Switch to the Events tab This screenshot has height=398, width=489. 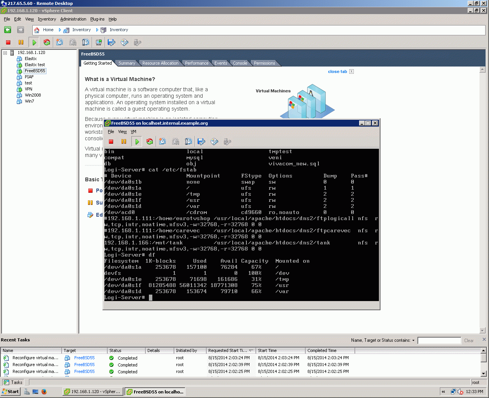click(x=221, y=63)
